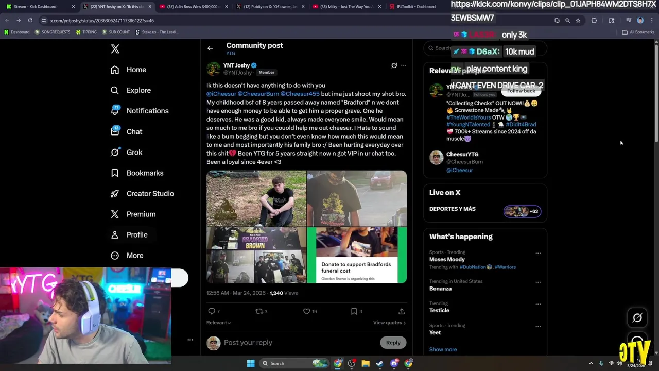Open the Bradford Brown collage image

pyautogui.click(x=256, y=255)
